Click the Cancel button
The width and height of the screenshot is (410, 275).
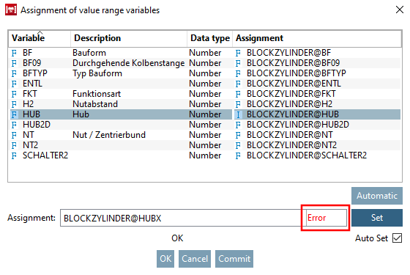click(x=195, y=259)
